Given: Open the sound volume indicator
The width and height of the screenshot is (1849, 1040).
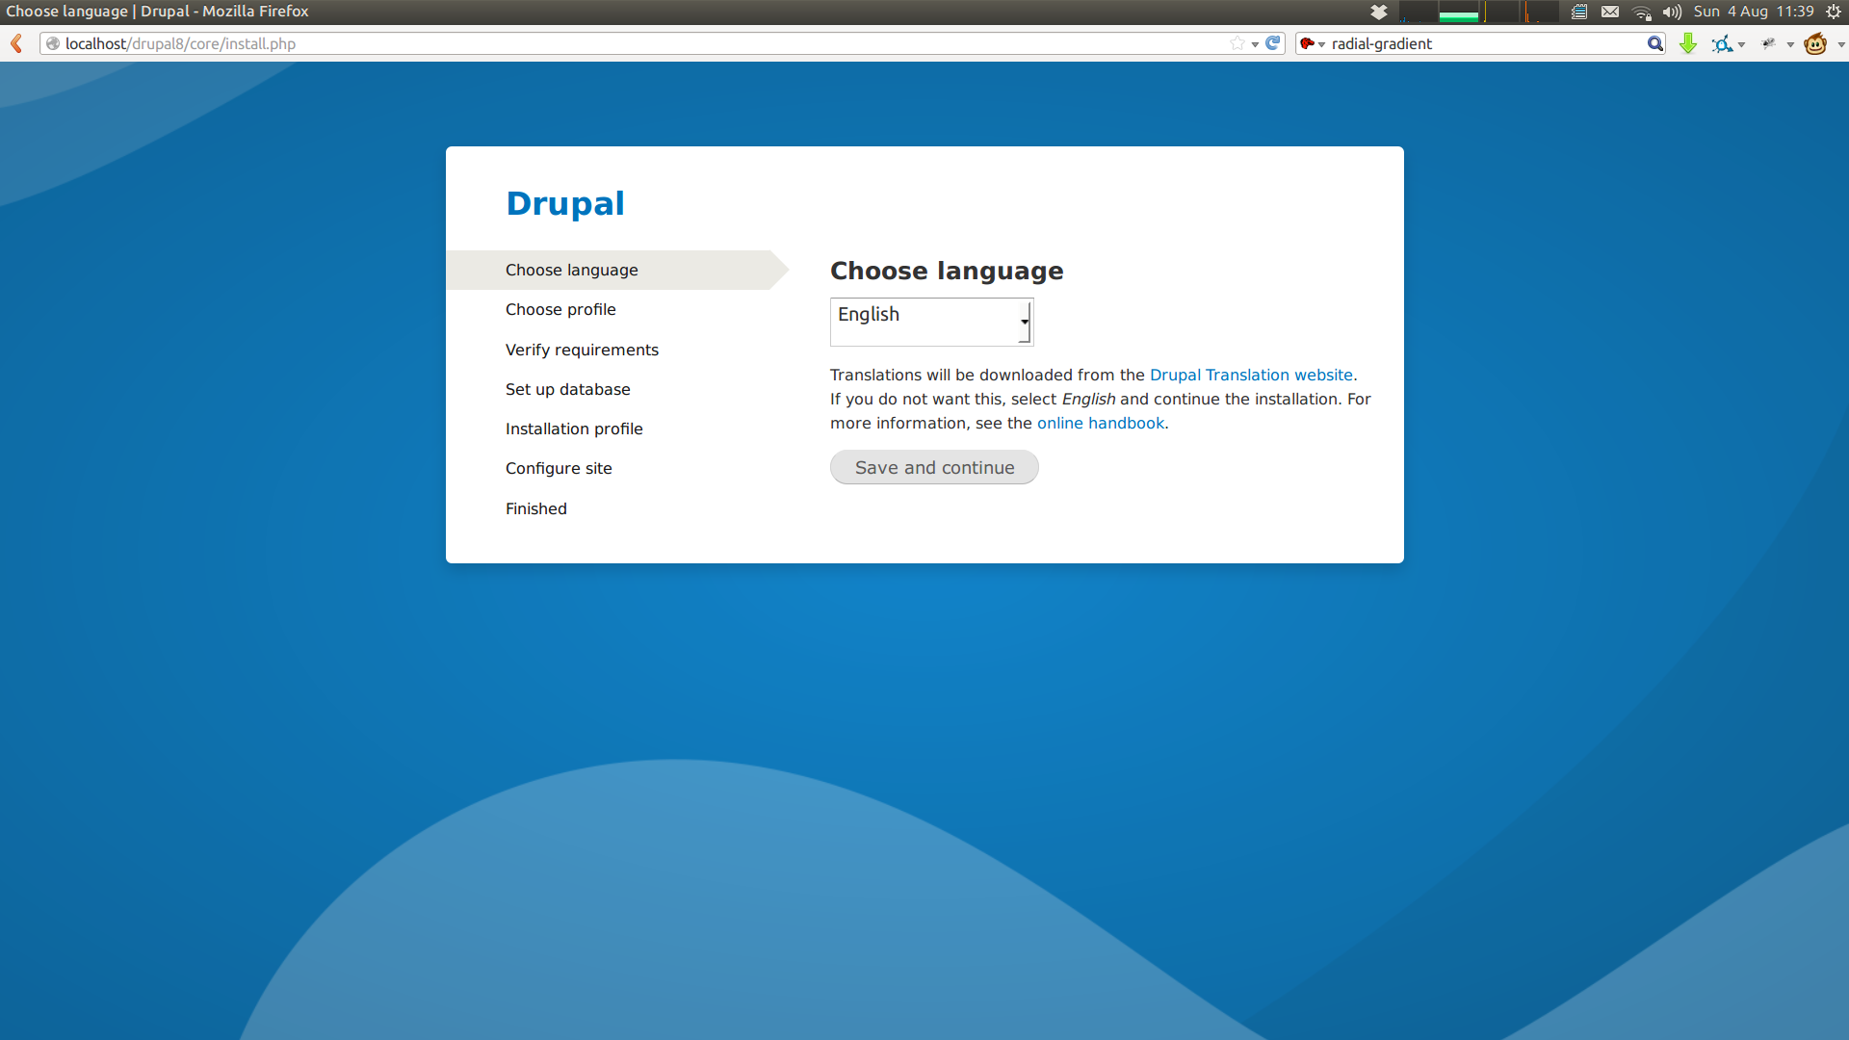Looking at the screenshot, I should 1672,12.
